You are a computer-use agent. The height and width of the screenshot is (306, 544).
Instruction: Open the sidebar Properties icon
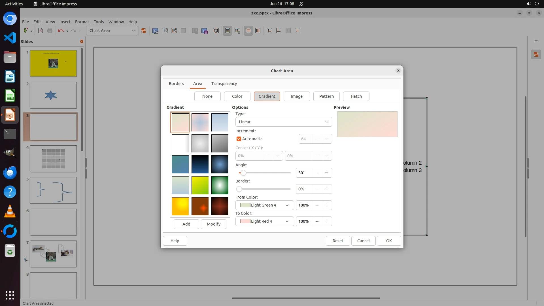[x=536, y=54]
